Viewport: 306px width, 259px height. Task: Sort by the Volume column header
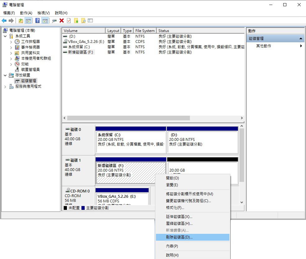coord(84,30)
